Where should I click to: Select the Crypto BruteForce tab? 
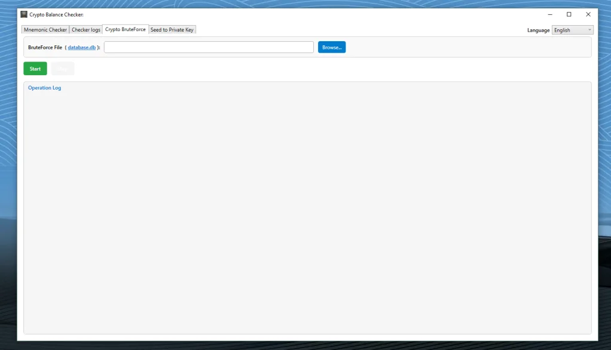click(125, 29)
